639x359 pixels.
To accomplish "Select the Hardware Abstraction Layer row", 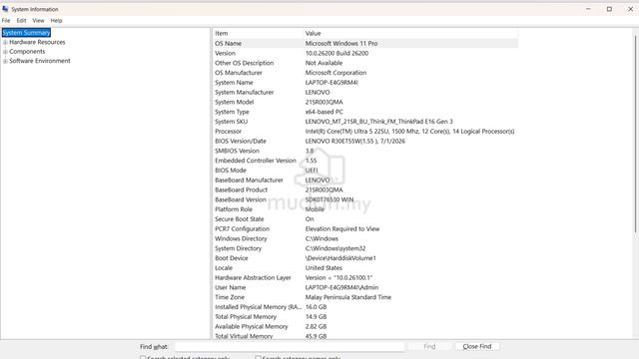I will (365, 277).
